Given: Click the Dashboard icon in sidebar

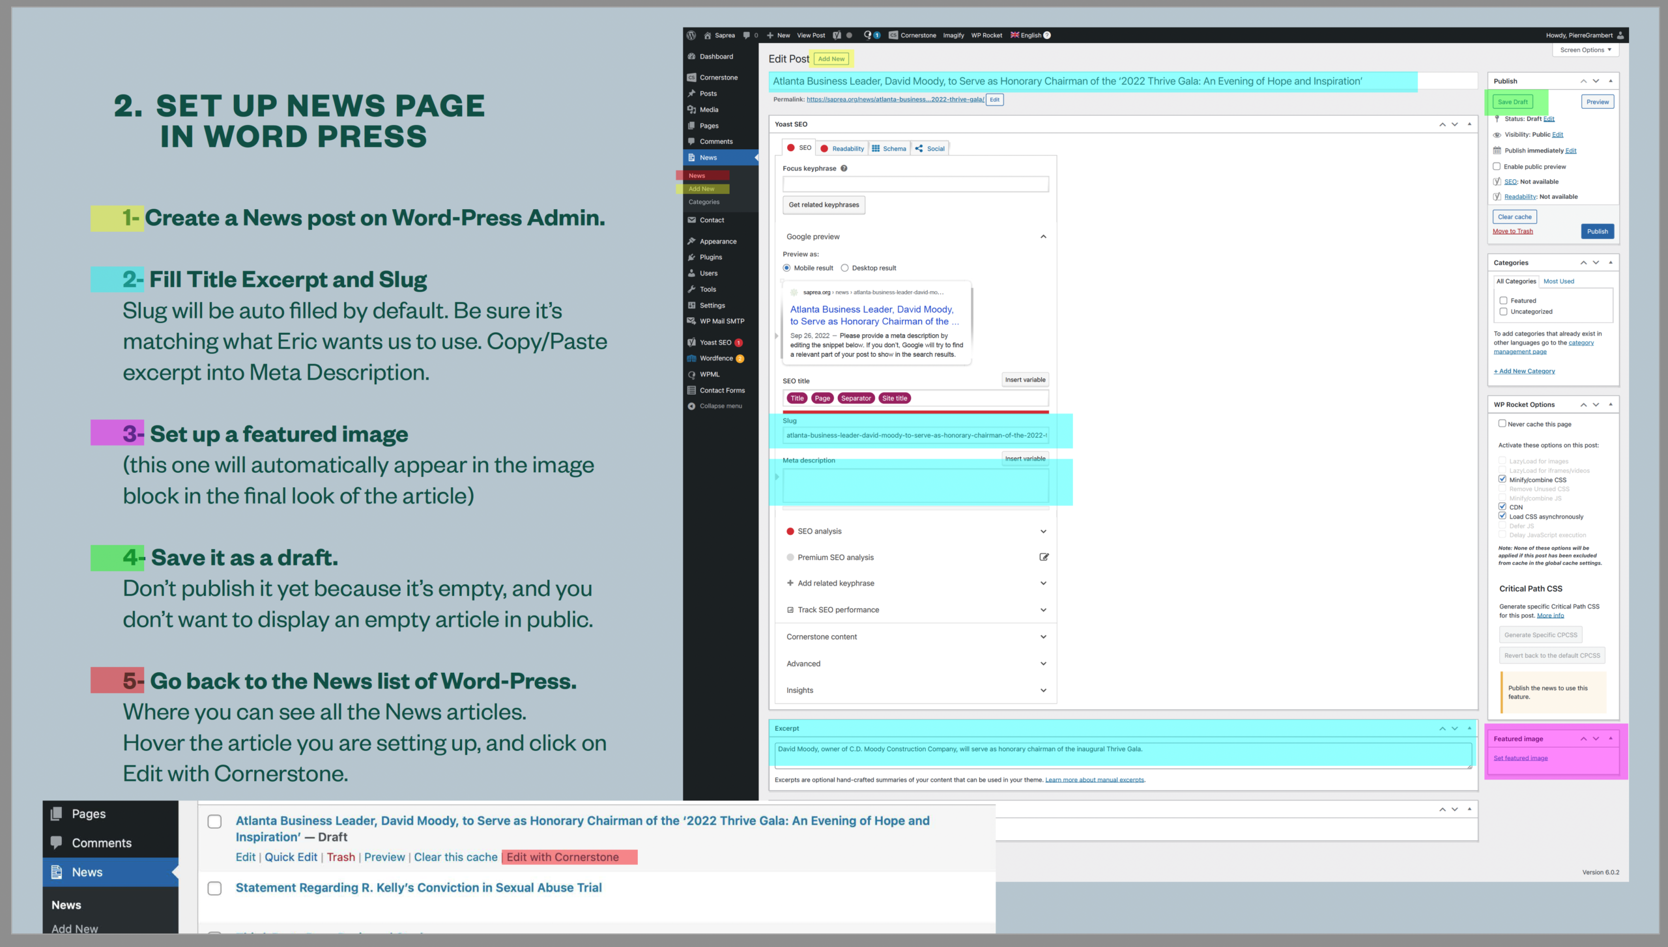Looking at the screenshot, I should tap(691, 57).
